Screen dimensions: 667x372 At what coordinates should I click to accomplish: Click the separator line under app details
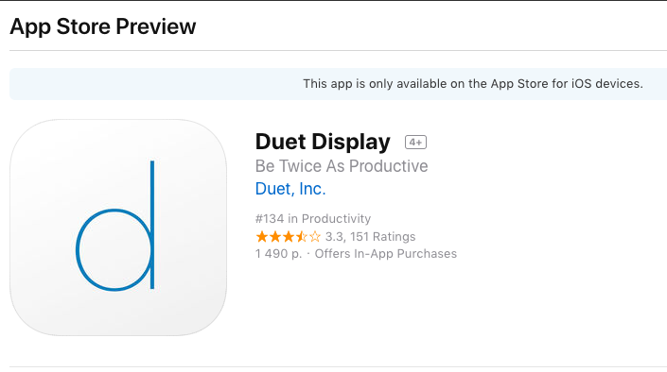[338, 367]
